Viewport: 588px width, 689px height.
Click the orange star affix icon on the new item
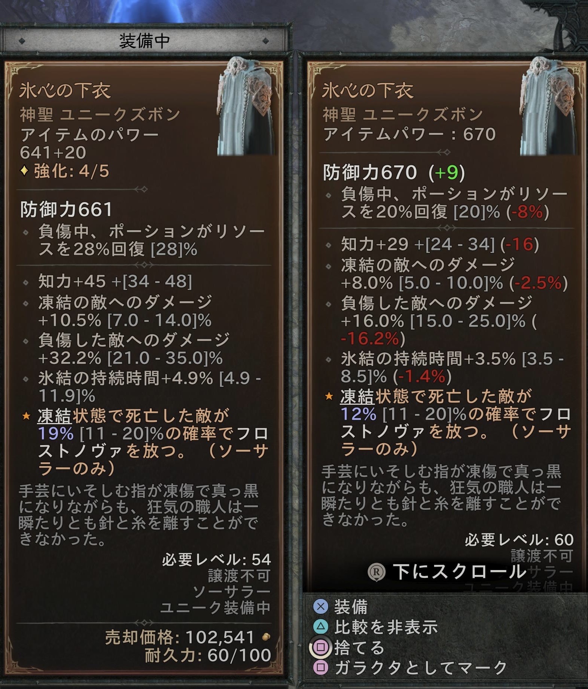329,396
